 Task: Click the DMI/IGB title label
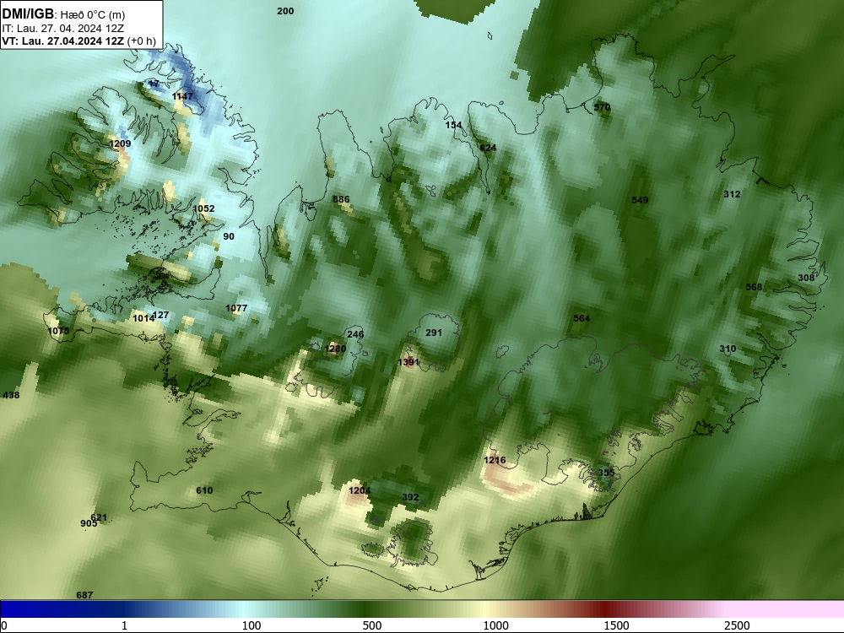(x=28, y=14)
